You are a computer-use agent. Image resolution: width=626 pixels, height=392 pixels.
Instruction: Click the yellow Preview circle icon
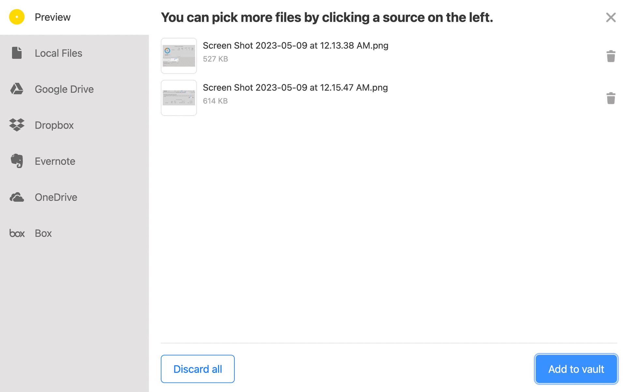[17, 17]
